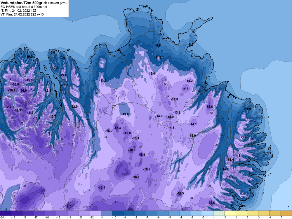Select the legend swatch labeled 4
The height and width of the screenshot is (219, 292).
275,213
